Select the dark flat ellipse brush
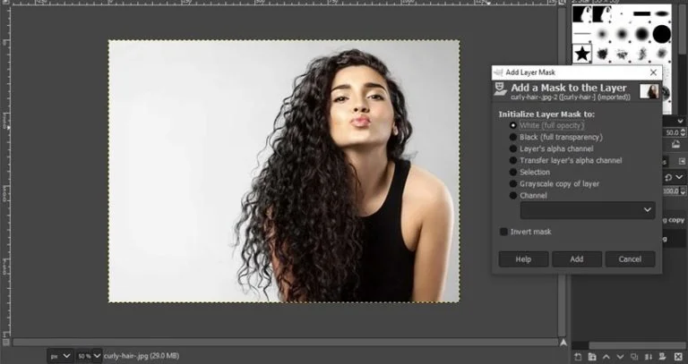Viewport: 688px width, 364px height. (662, 14)
